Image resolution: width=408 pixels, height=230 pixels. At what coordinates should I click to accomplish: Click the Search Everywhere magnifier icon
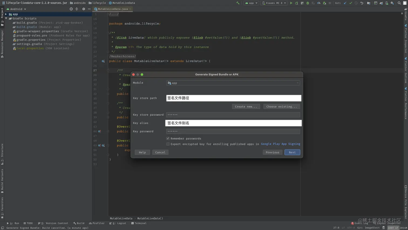[399, 3]
